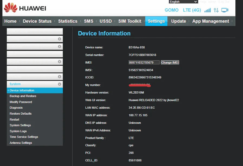Click Restart in the sidebar

14,119
